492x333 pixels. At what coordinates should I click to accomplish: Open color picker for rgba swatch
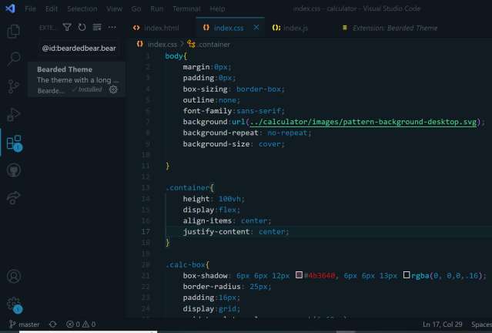coord(407,275)
